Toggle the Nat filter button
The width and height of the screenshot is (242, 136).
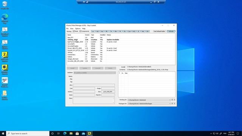pyautogui.click(x=143, y=31)
